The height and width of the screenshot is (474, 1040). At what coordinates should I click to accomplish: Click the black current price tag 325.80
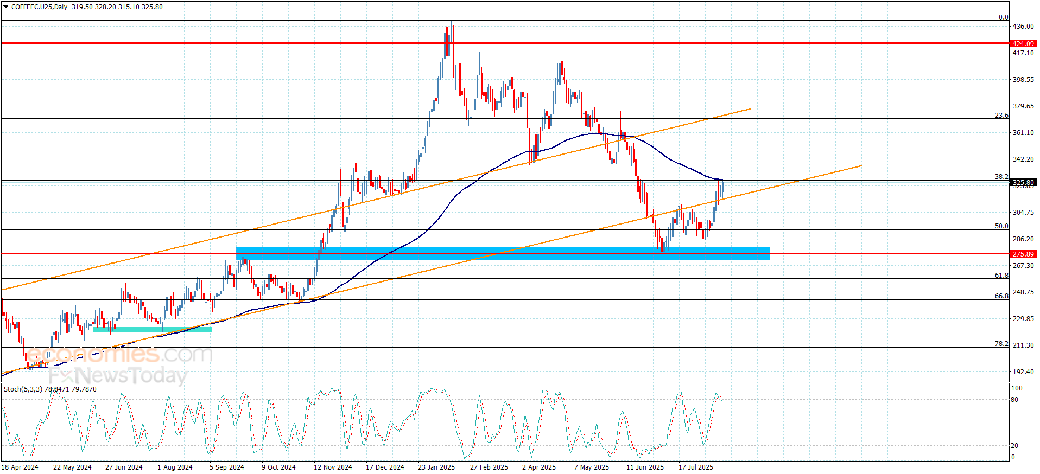click(1023, 183)
